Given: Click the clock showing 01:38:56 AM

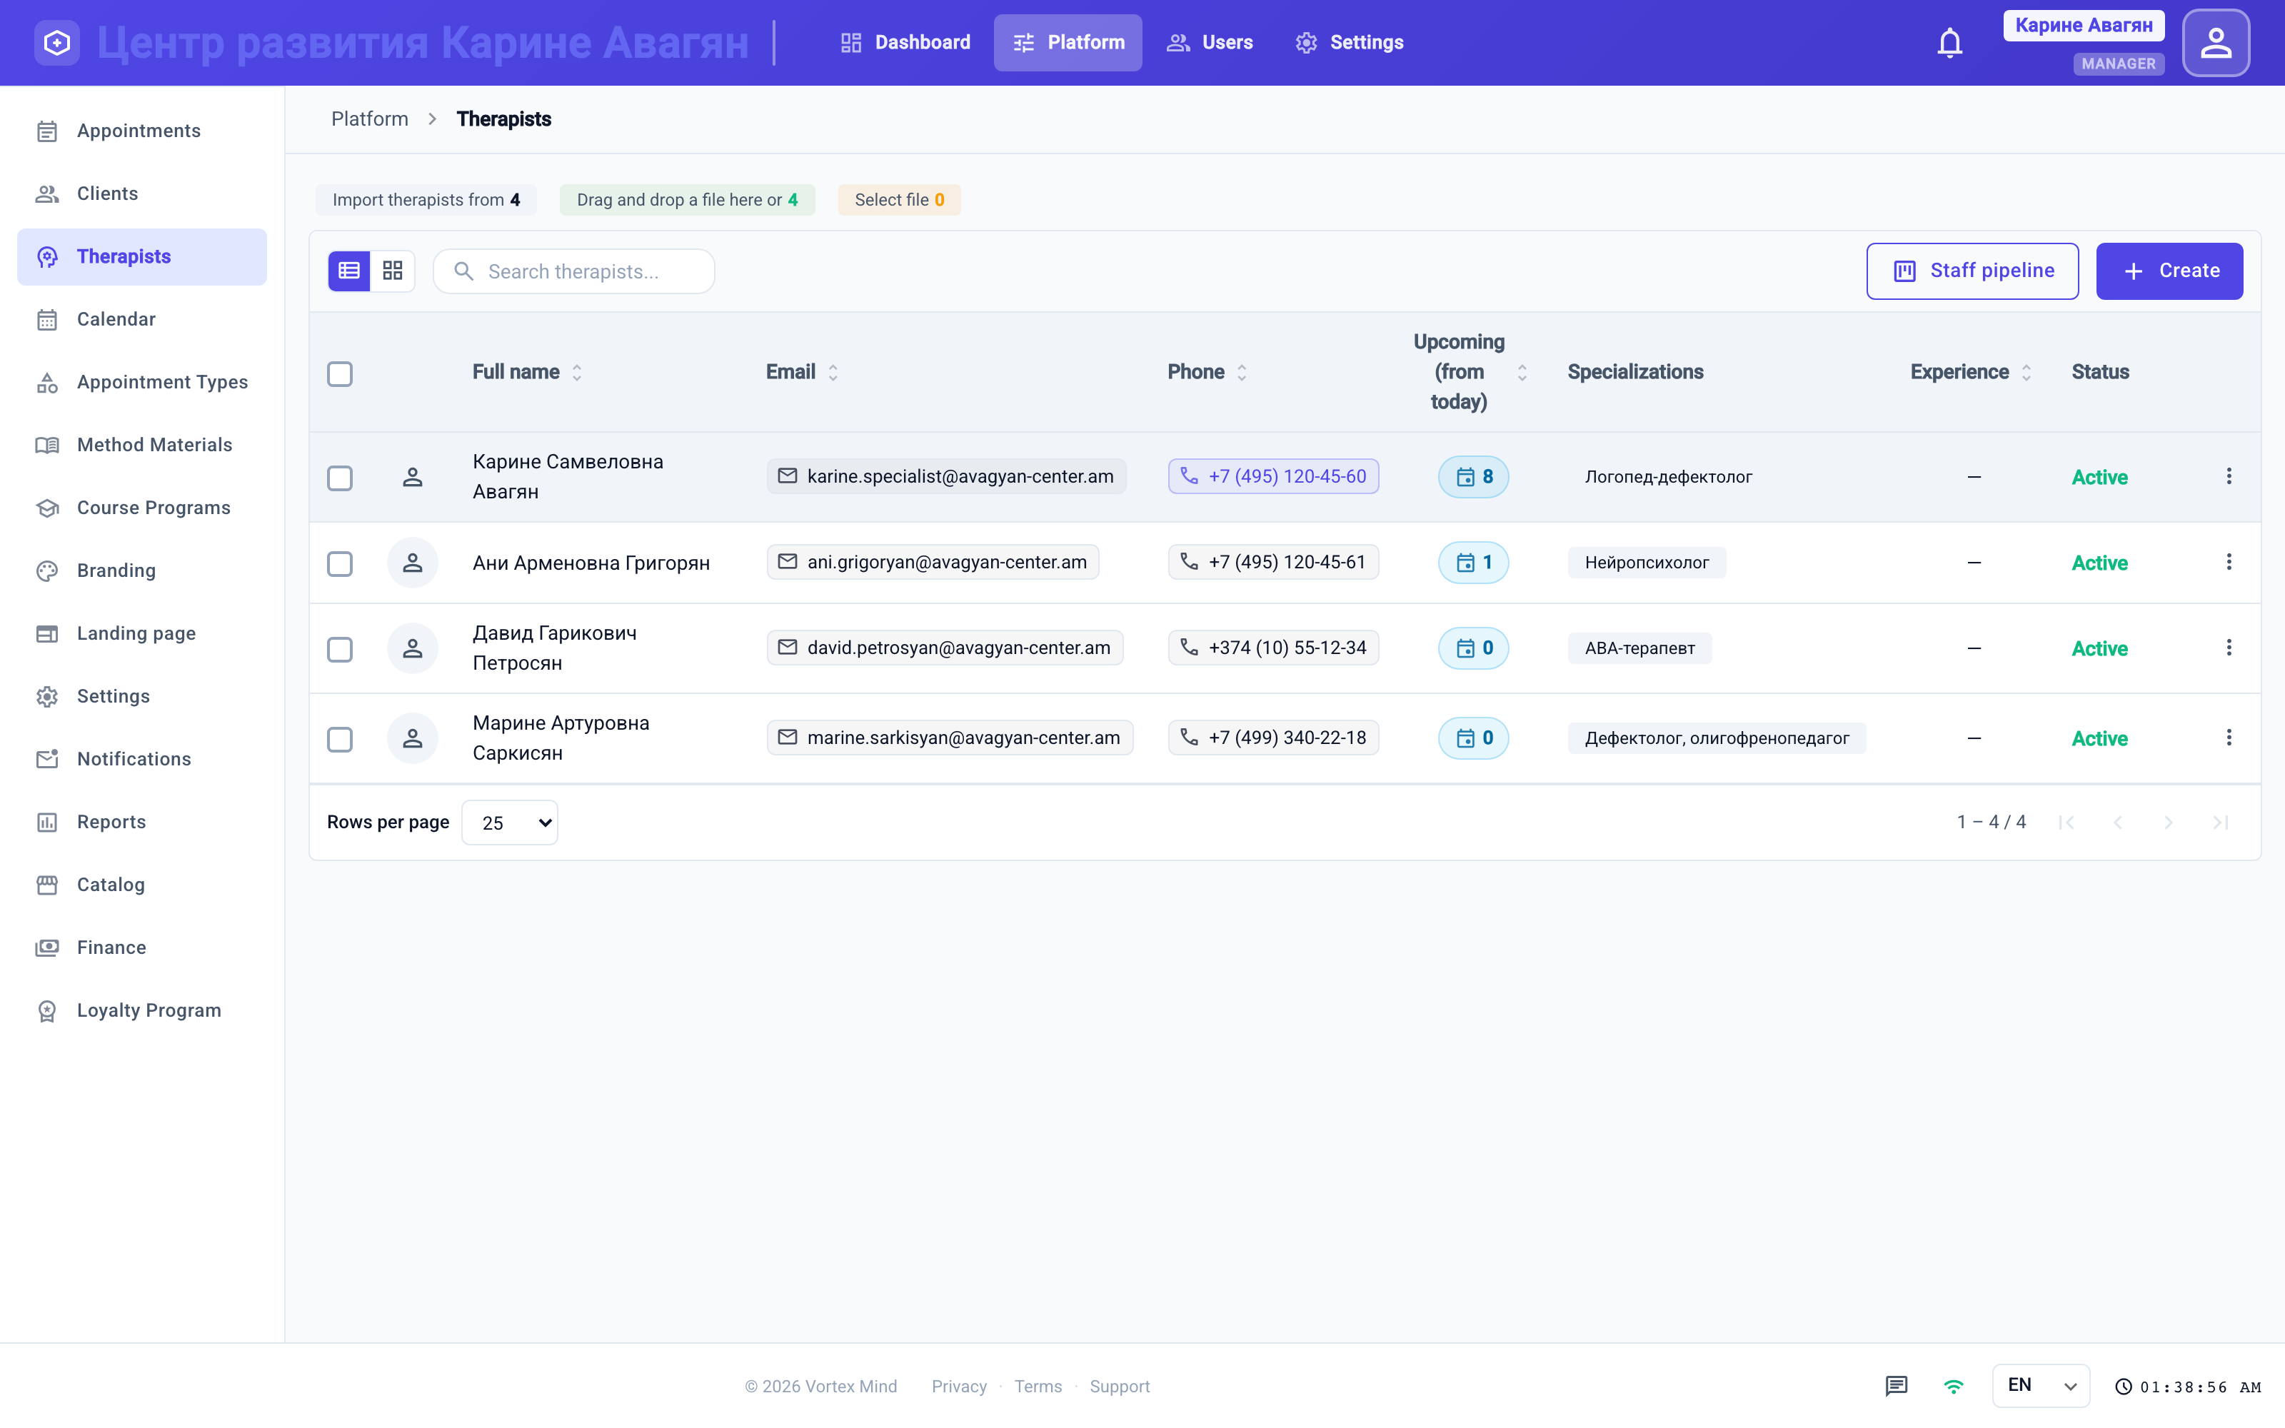Looking at the screenshot, I should tap(2188, 1387).
